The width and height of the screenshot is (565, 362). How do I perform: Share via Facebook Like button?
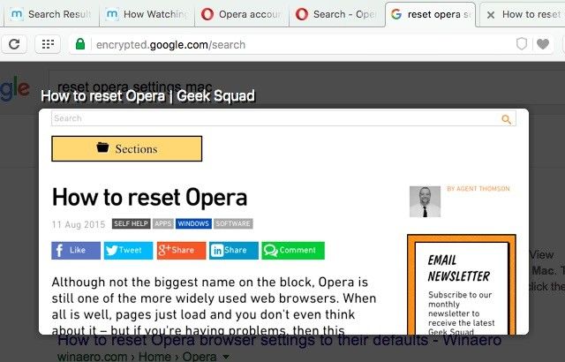tap(75, 251)
